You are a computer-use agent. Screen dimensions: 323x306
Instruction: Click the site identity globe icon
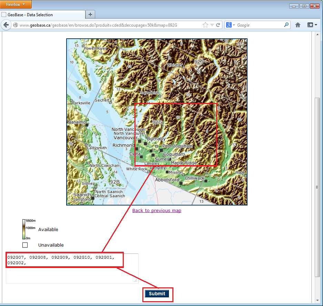(x=16, y=25)
